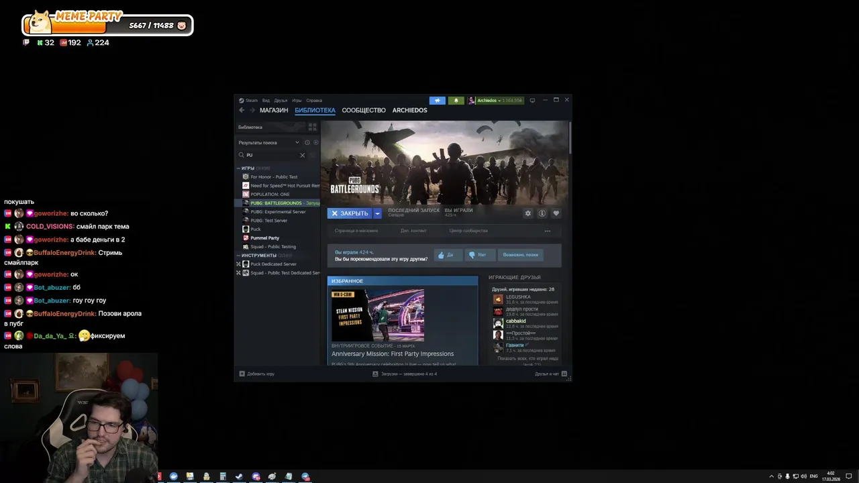Click the ready-to-play filter icon
Image resolution: width=859 pixels, height=483 pixels.
click(x=316, y=142)
